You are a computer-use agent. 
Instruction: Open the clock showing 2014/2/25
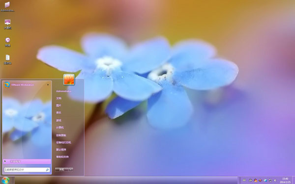pyautogui.click(x=285, y=181)
